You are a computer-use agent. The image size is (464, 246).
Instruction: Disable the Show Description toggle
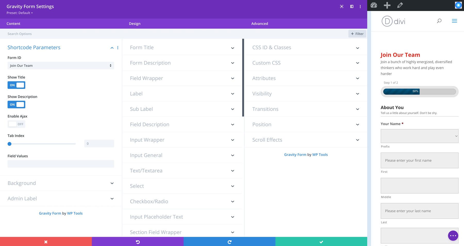(x=16, y=104)
